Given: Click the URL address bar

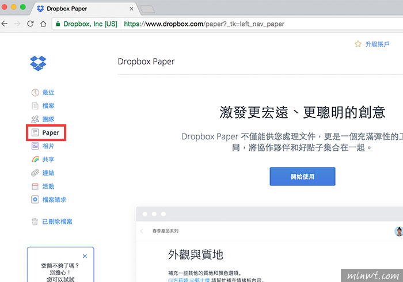Looking at the screenshot, I should [227, 24].
